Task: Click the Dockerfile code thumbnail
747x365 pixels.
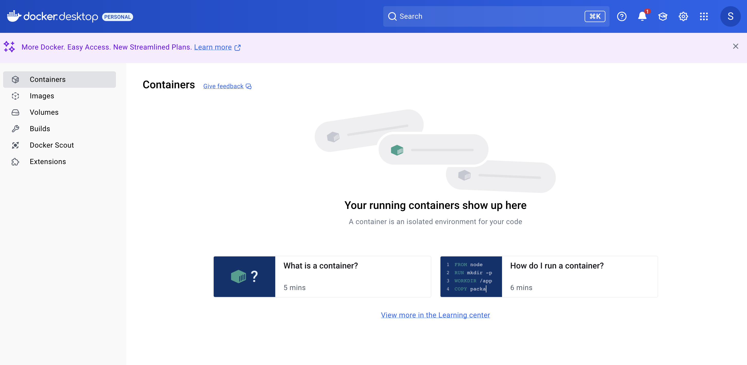Action: pos(471,276)
